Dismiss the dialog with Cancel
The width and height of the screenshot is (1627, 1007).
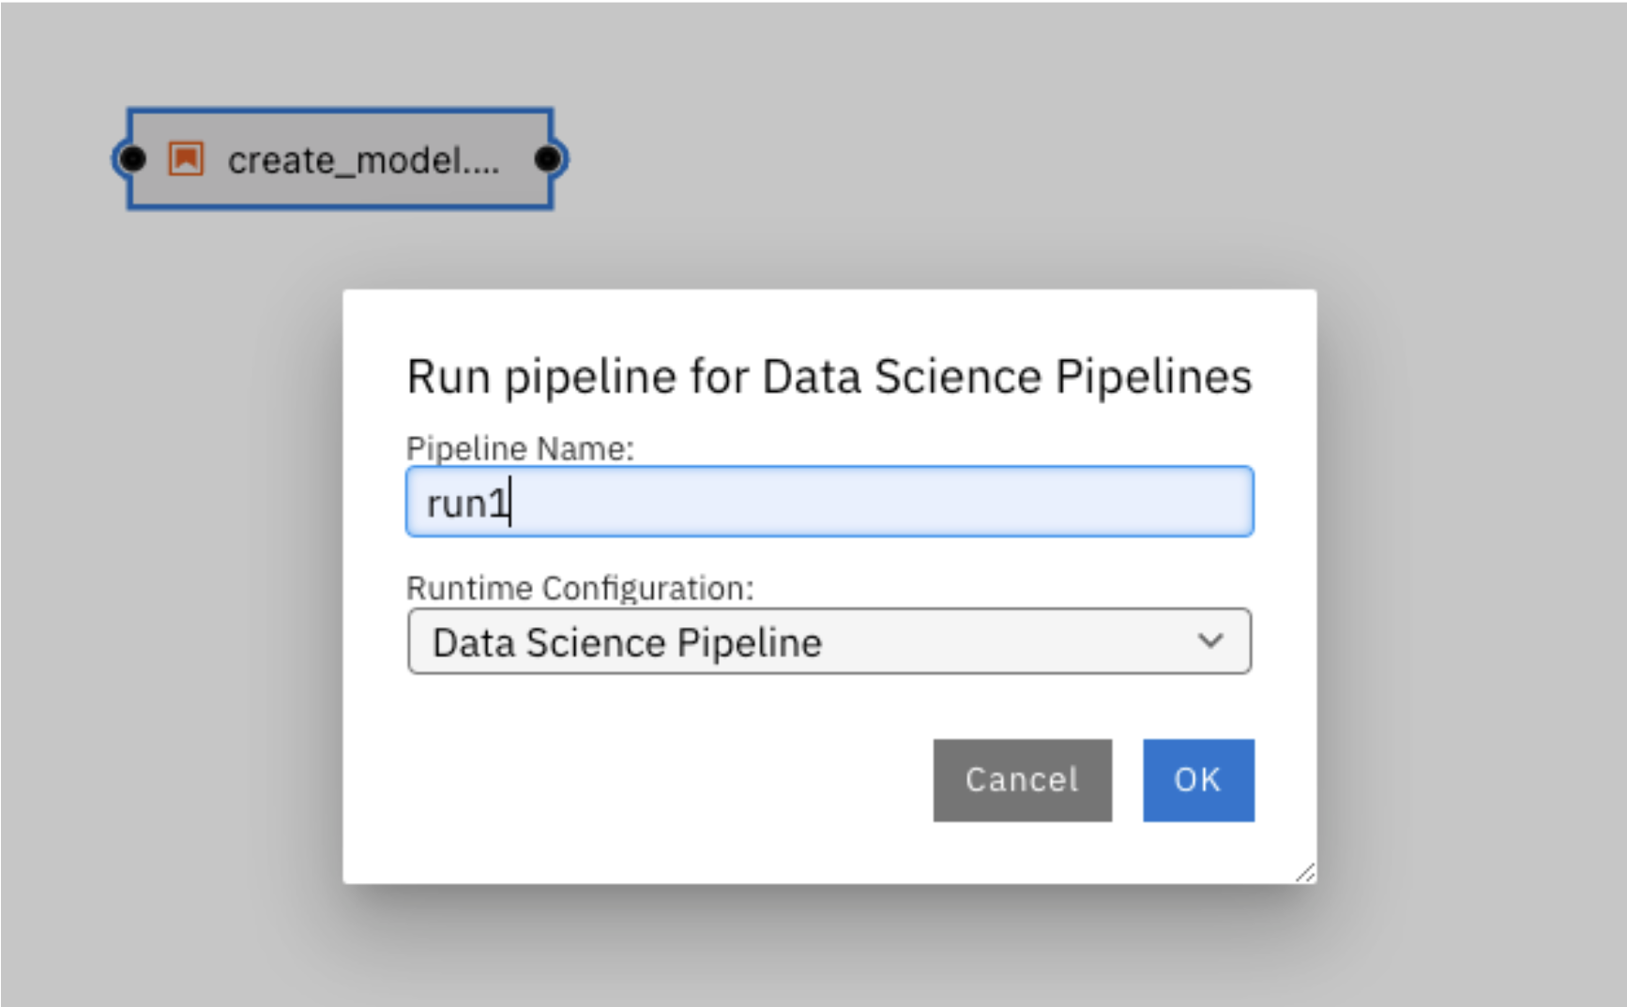pos(1023,780)
